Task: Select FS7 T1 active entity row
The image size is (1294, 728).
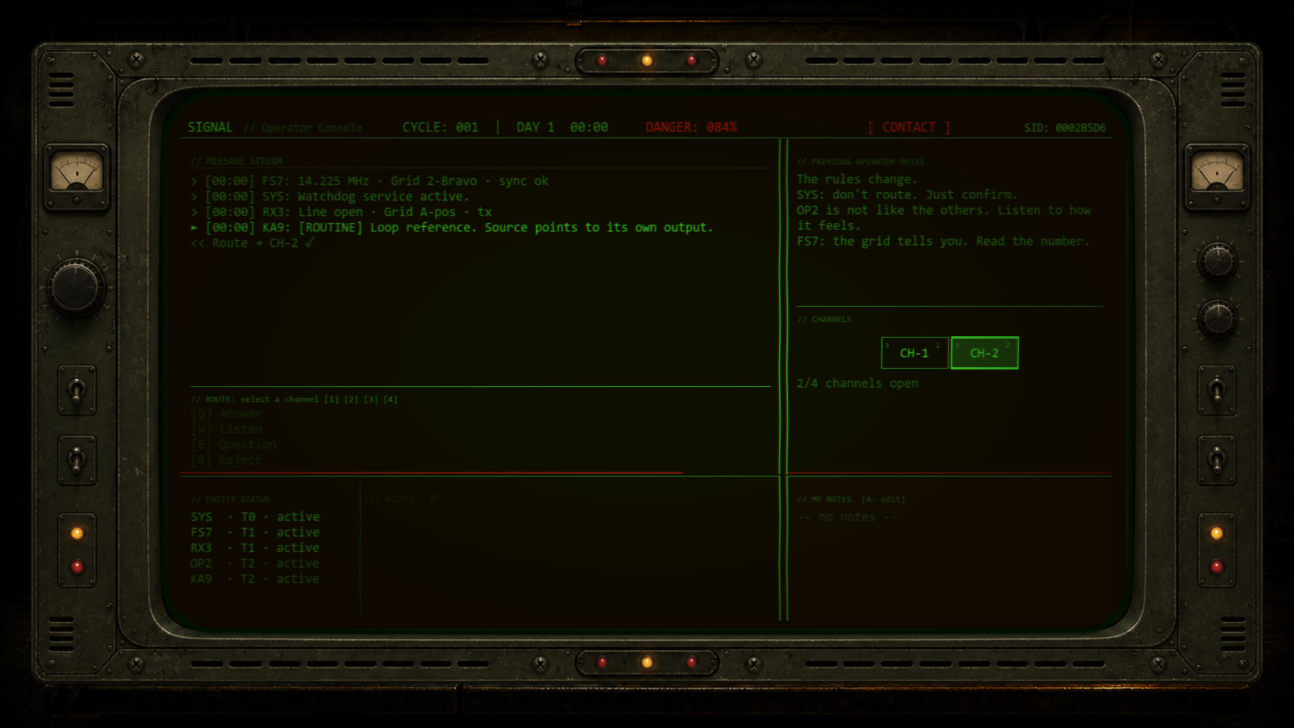Action: (x=255, y=533)
